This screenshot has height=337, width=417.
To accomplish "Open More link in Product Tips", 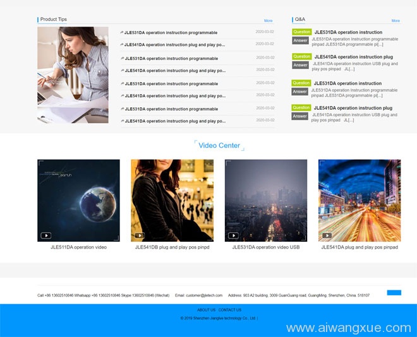I will click(268, 21).
